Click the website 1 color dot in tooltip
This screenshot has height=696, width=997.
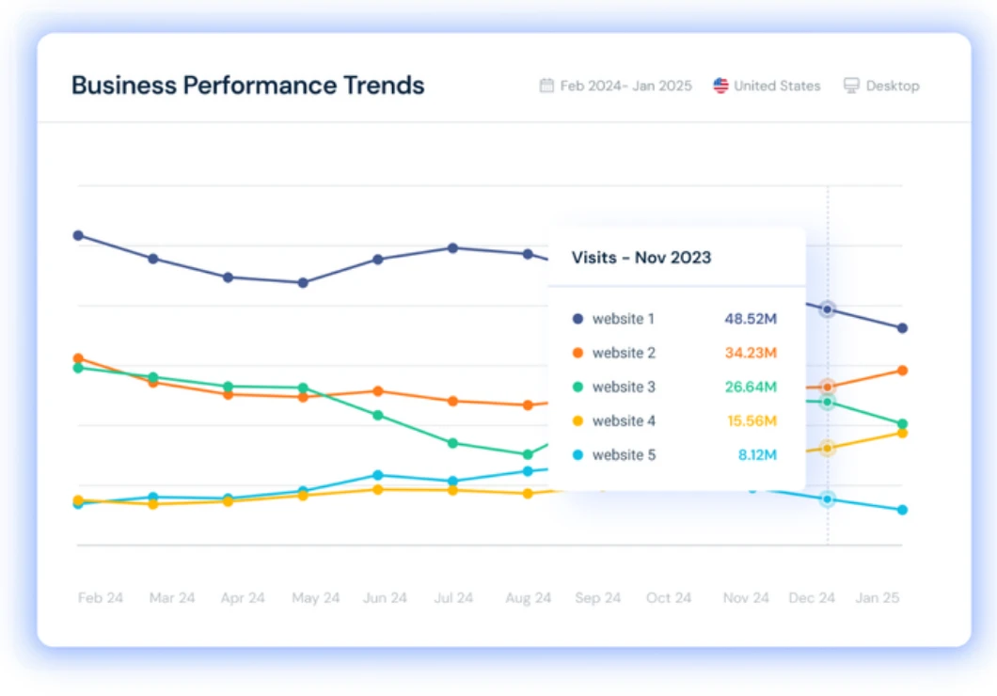click(578, 319)
